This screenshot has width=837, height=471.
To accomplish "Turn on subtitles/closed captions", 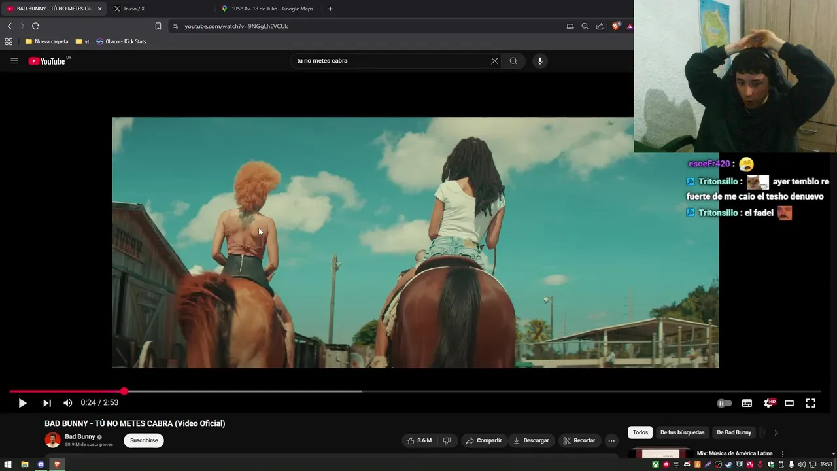I will [x=747, y=403].
